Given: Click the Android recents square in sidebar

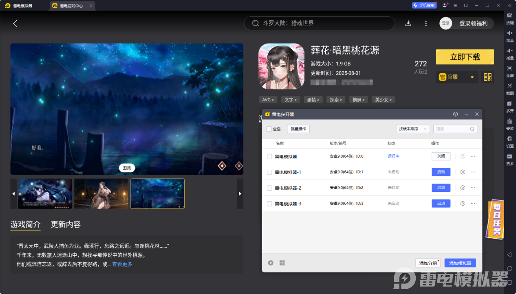Looking at the screenshot, I should 509,282.
